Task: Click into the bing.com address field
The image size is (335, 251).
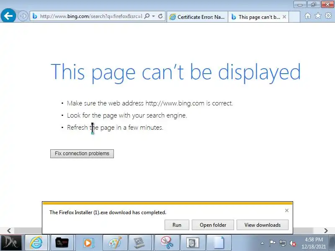Action: [91, 16]
